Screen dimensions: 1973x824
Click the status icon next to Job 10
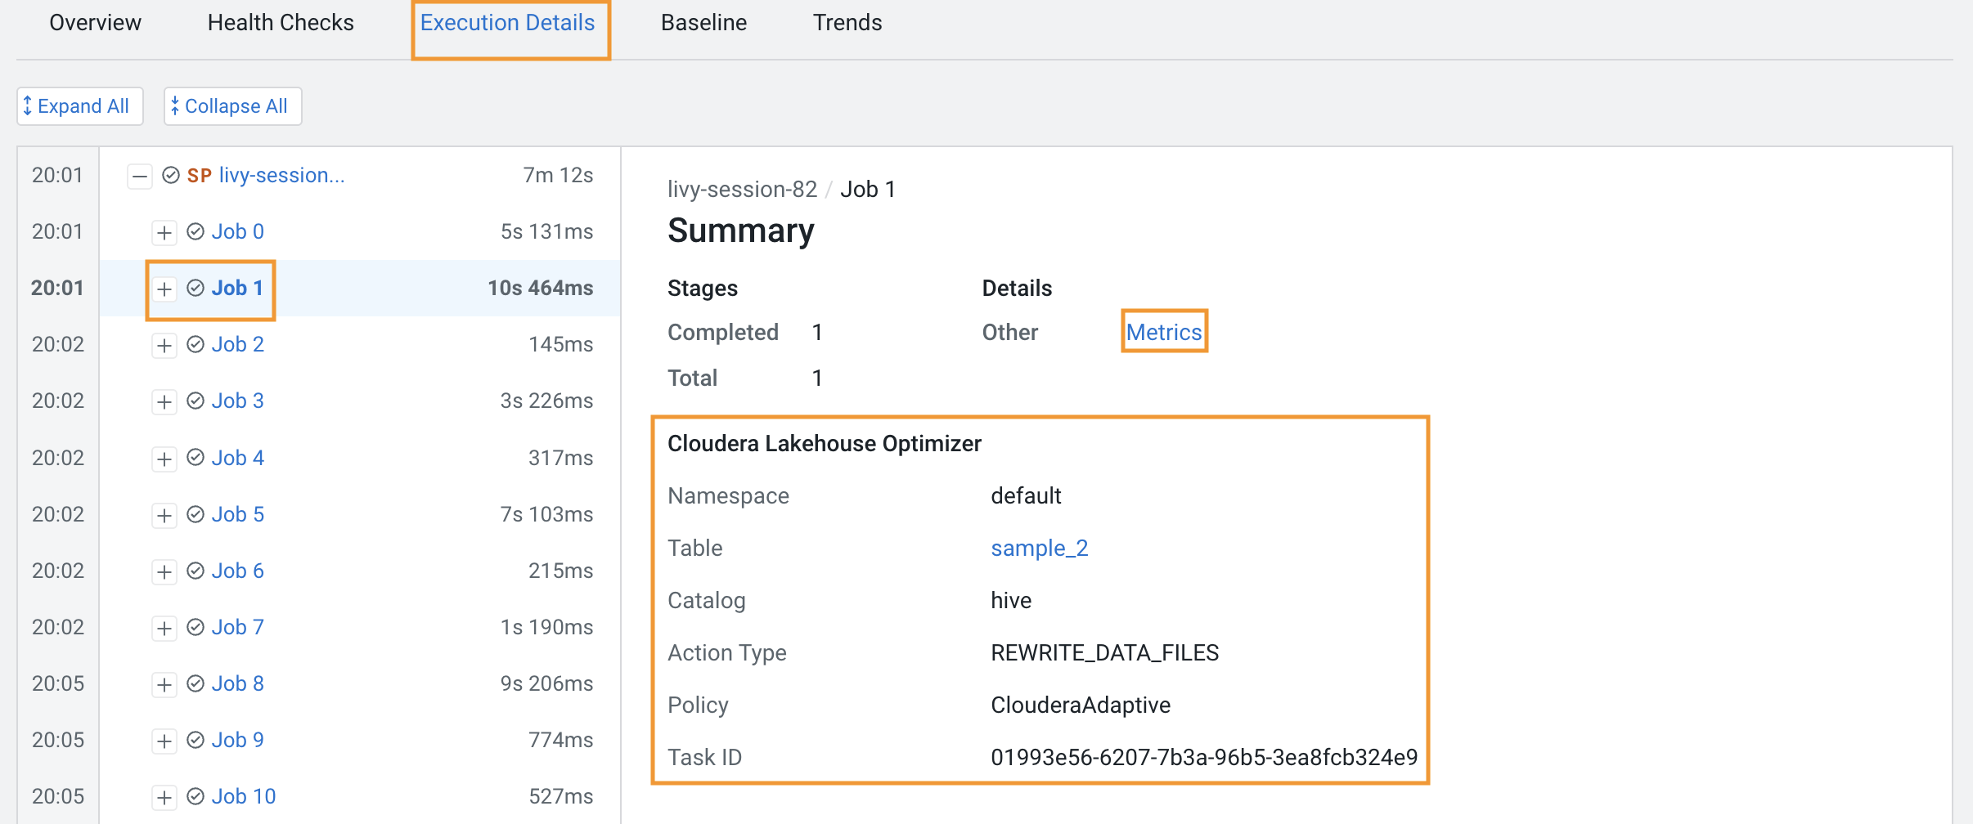pos(196,796)
